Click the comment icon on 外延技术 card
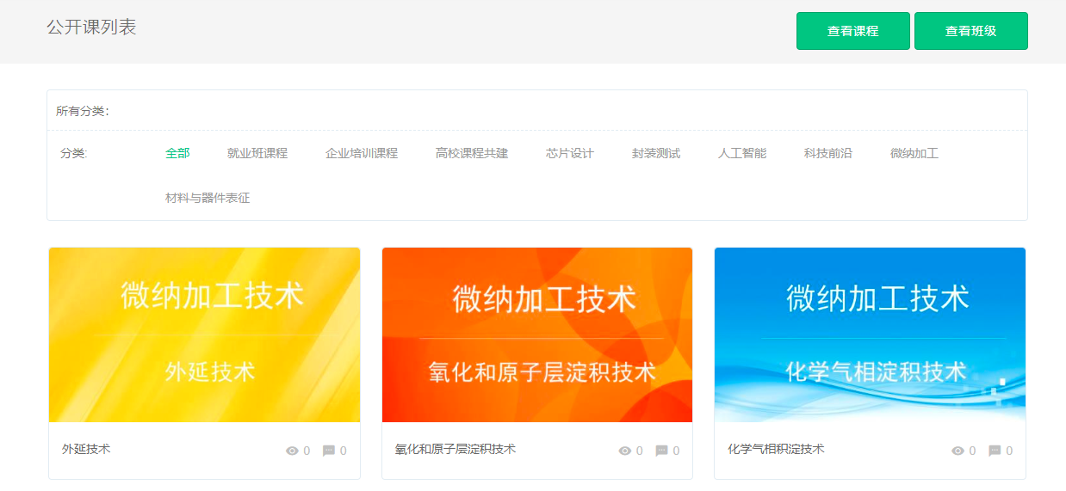The image size is (1066, 491). click(x=329, y=451)
